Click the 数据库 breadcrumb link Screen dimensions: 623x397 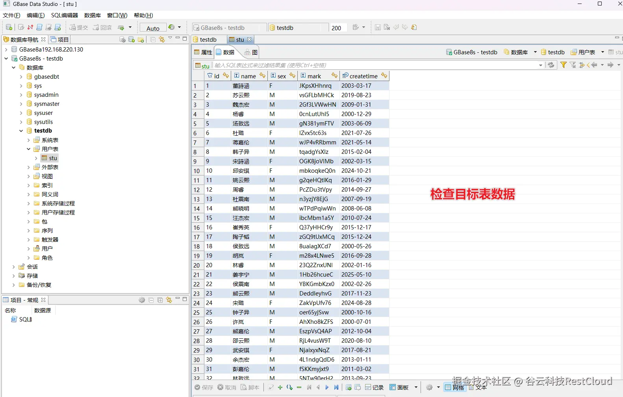click(516, 52)
